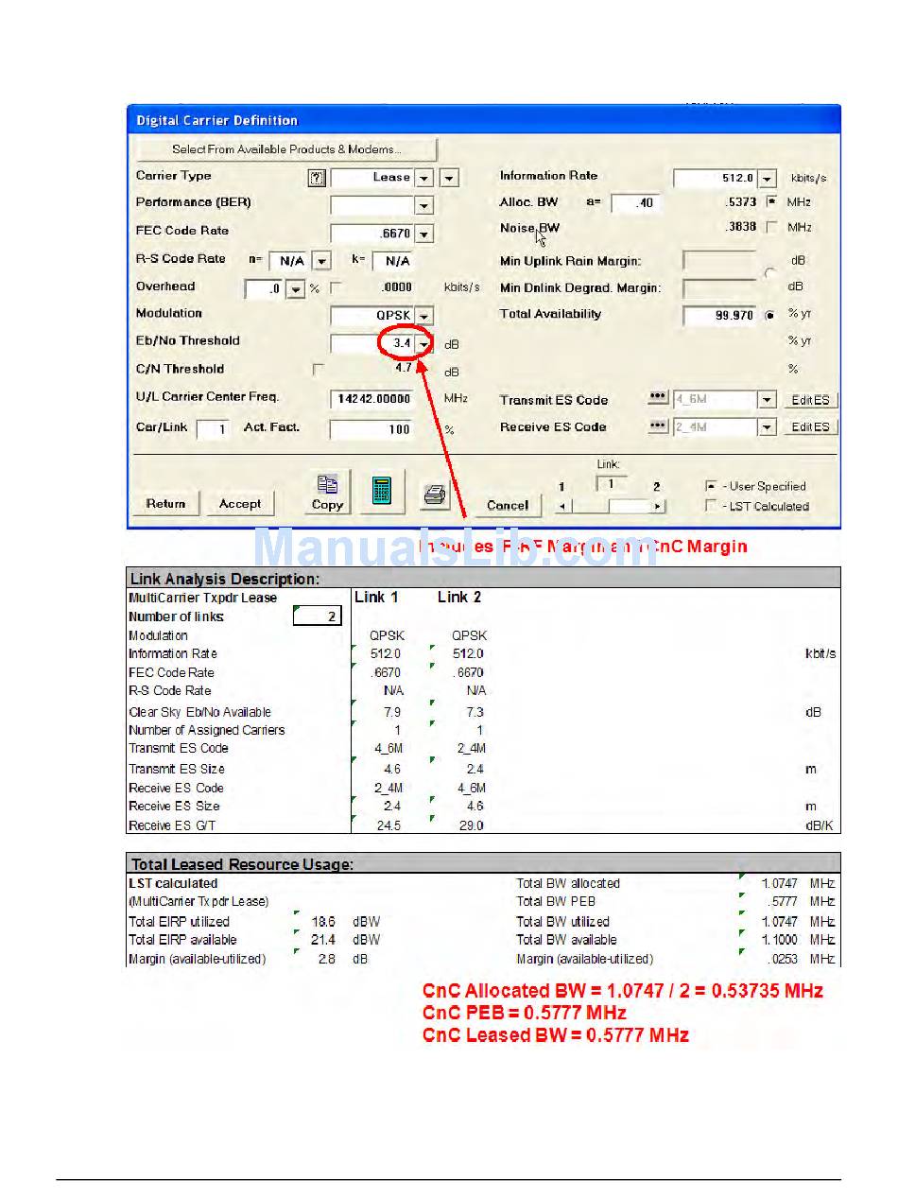Toggle the C/N Threshold checkbox
This screenshot has height=1198, width=898.
(319, 369)
